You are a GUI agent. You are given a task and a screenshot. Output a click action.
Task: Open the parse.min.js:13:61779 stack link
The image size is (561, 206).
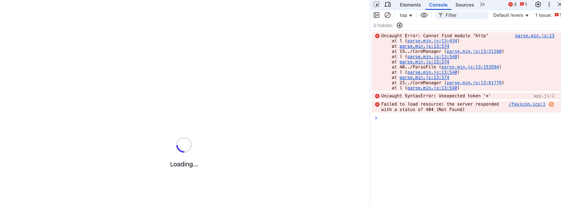pyautogui.click(x=474, y=83)
